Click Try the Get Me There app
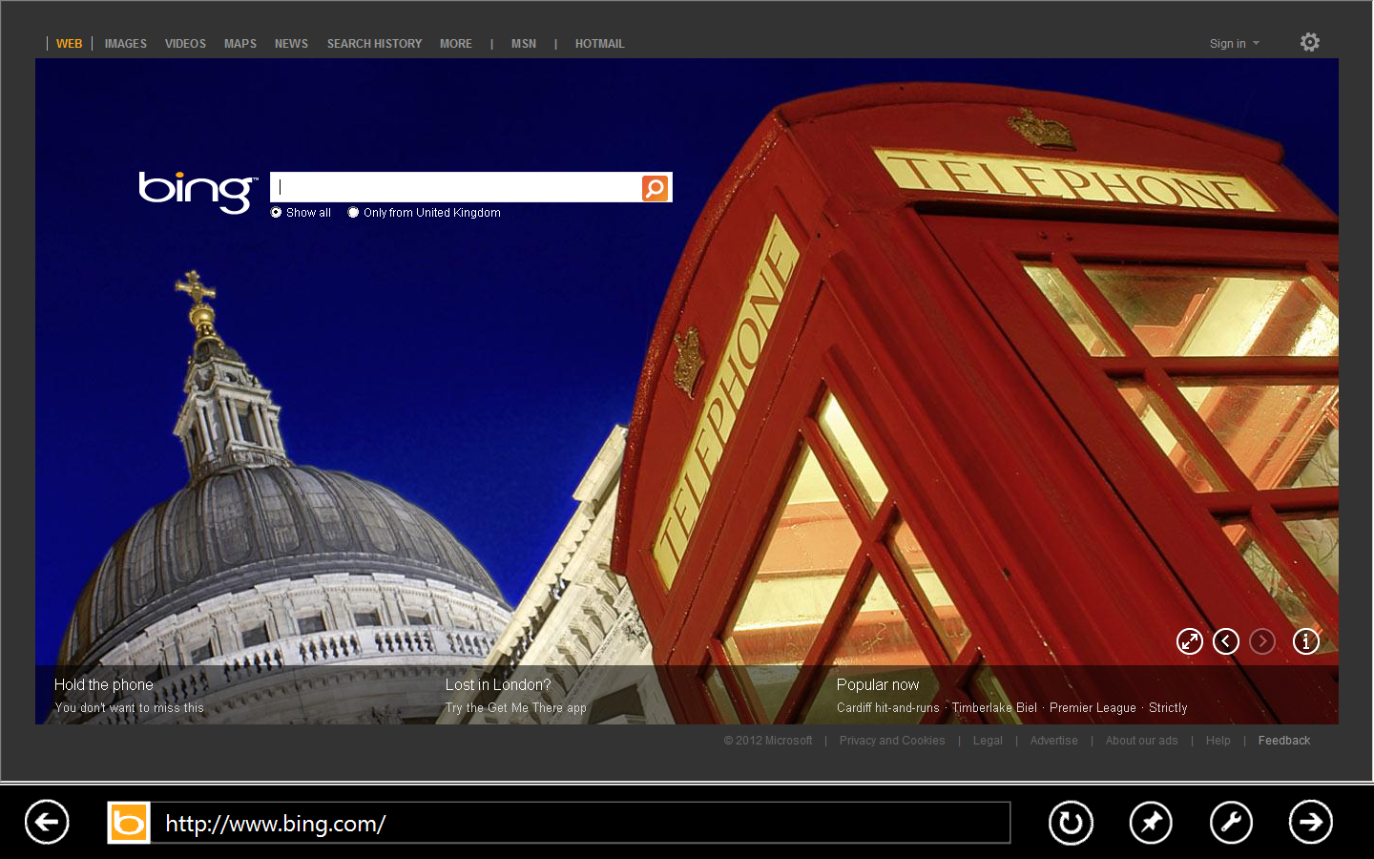Image resolution: width=1374 pixels, height=859 pixels. (516, 708)
